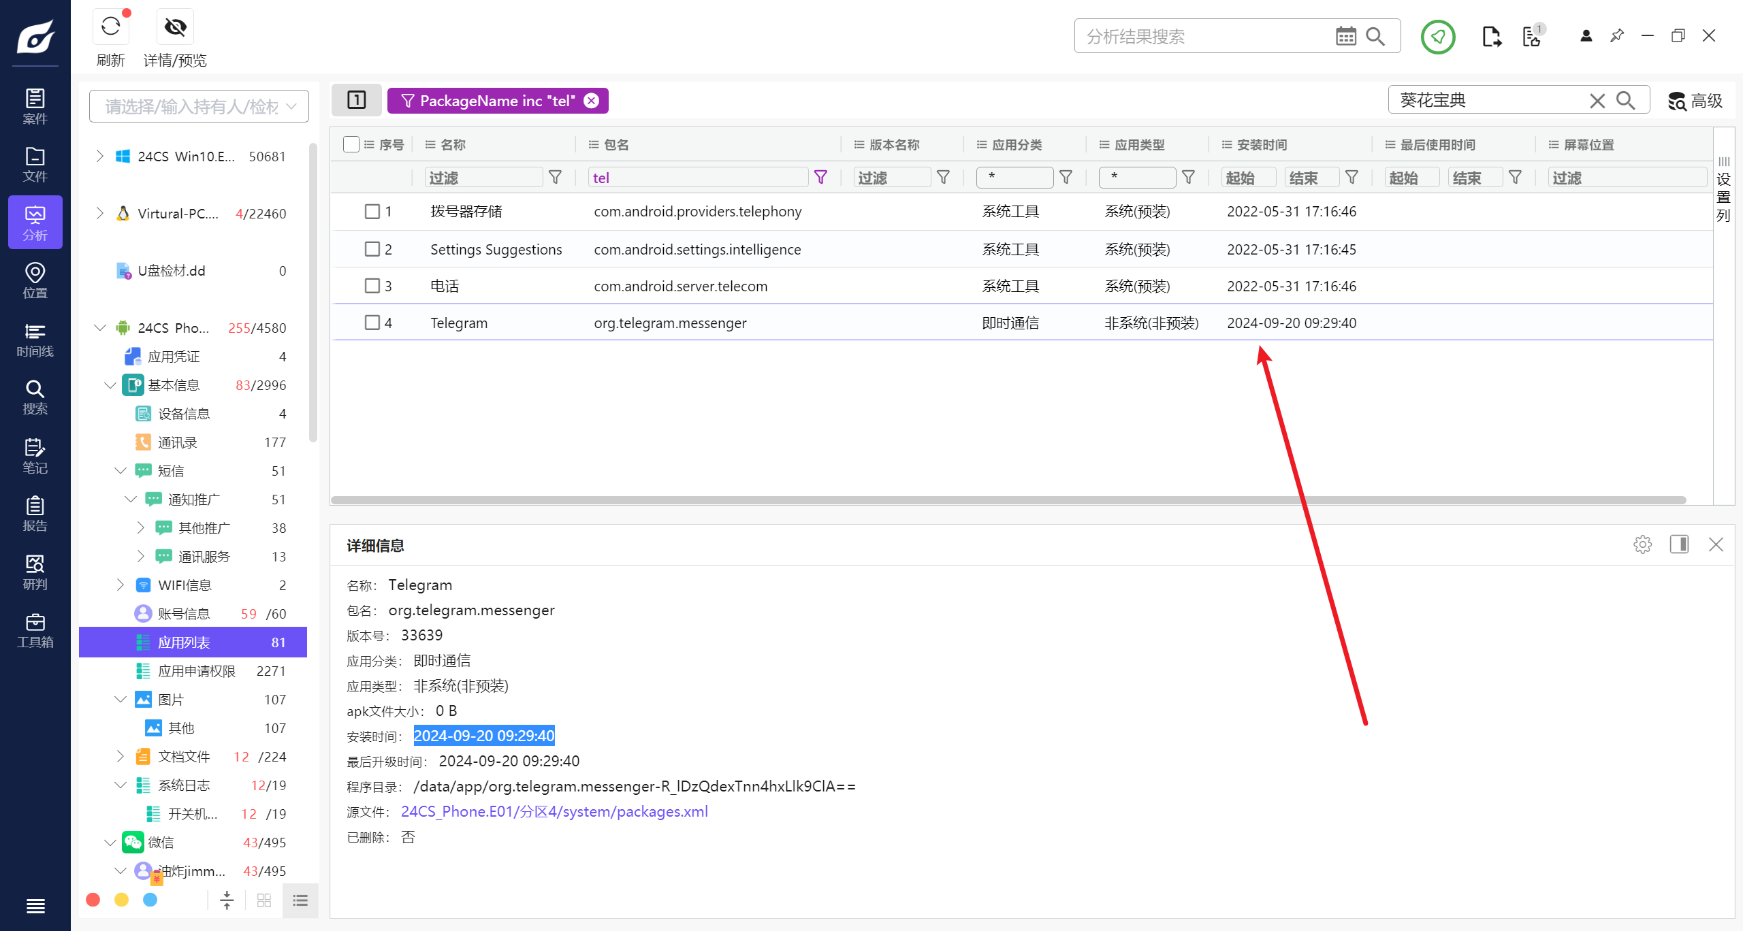Image resolution: width=1743 pixels, height=931 pixels.
Task: Click the red color dot at bottom
Action: pos(93,900)
